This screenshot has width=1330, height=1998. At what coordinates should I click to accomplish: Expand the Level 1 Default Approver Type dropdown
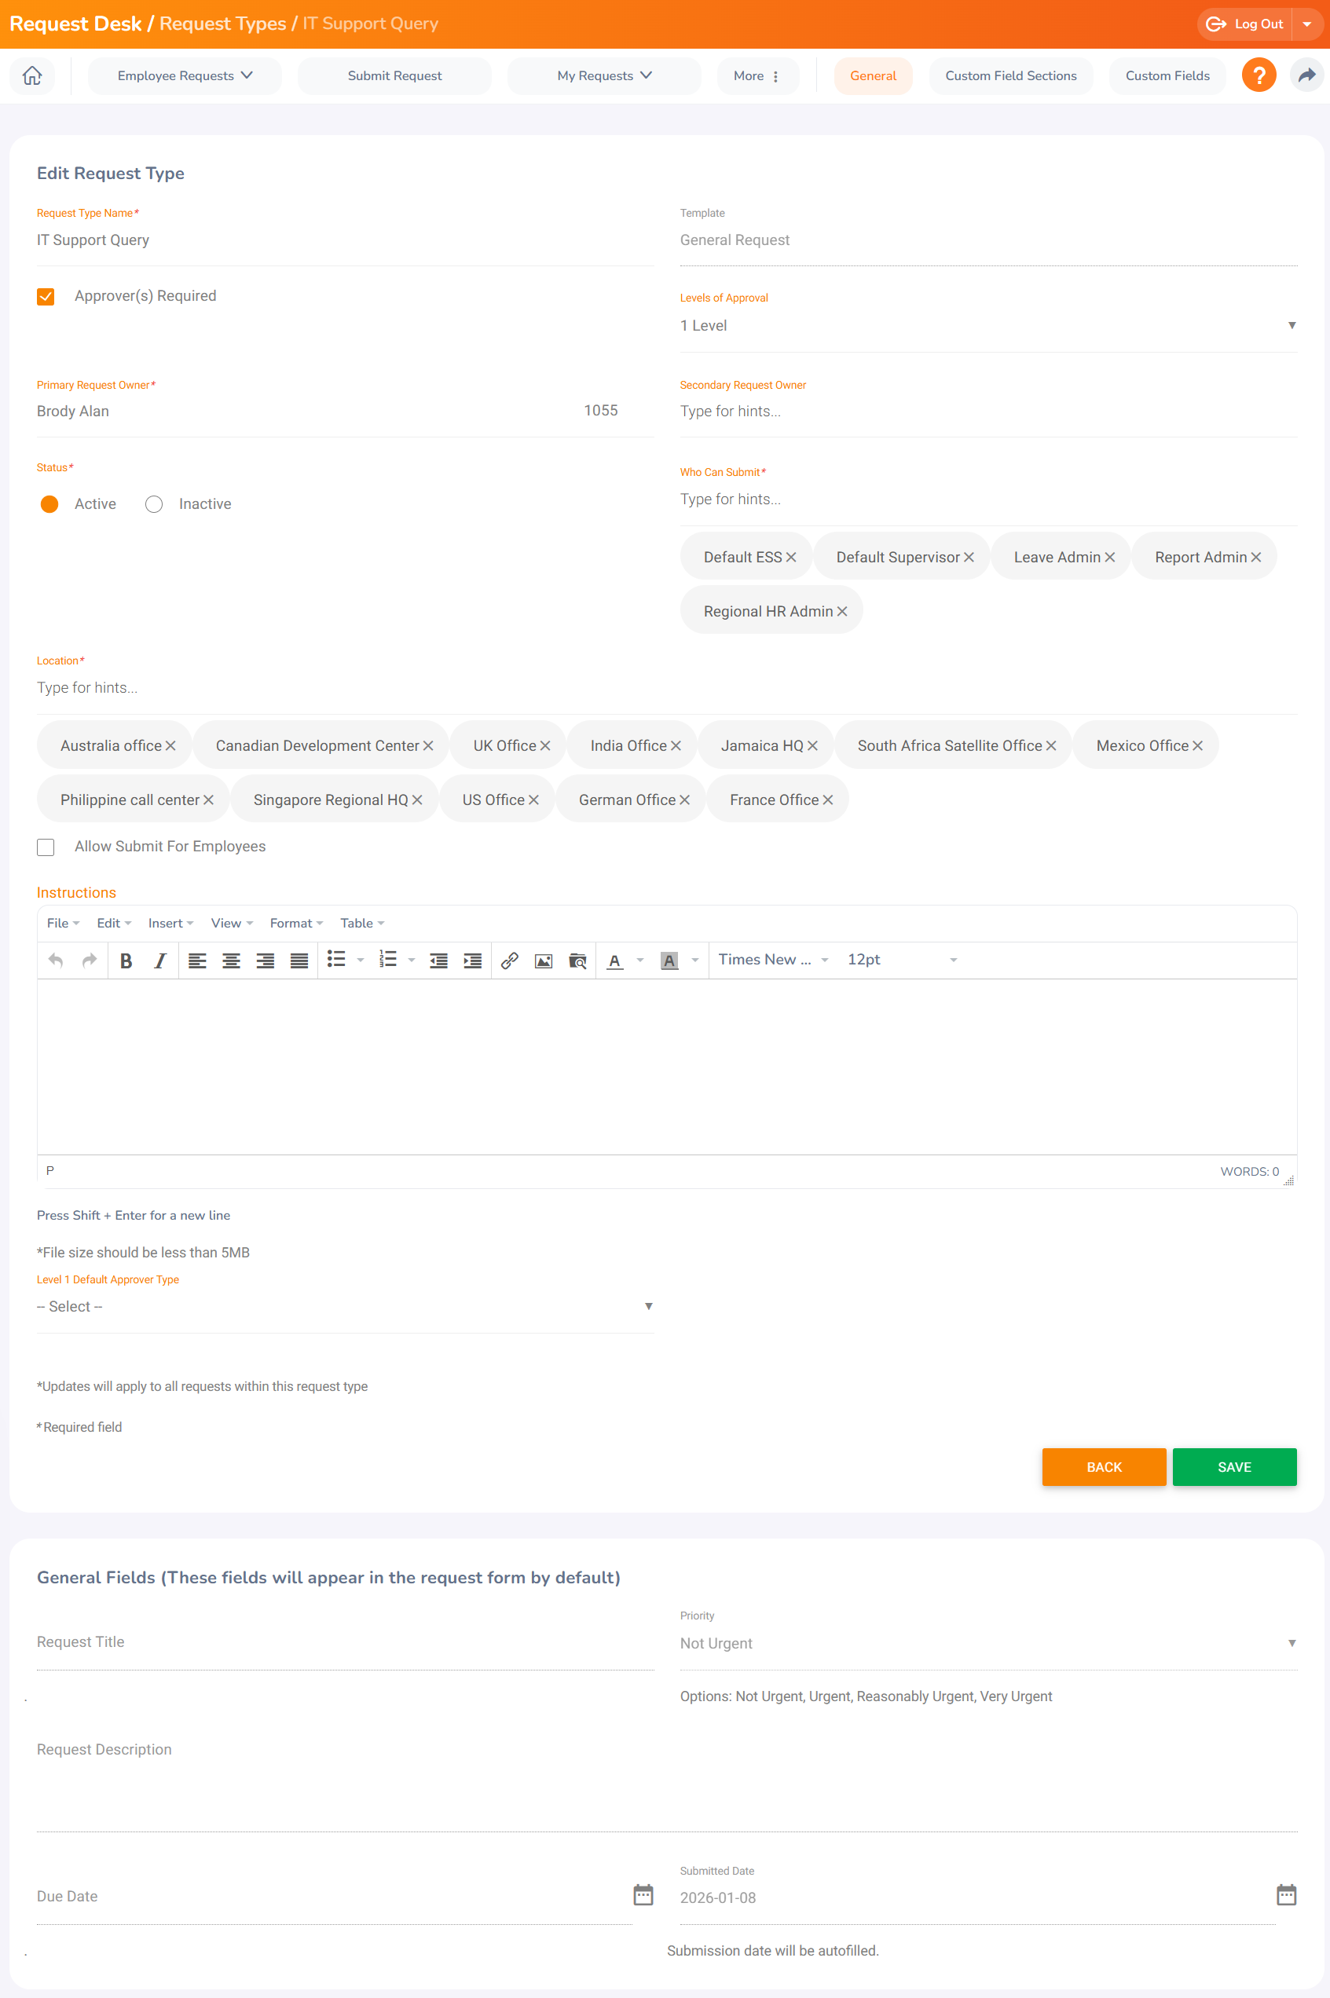point(344,1306)
